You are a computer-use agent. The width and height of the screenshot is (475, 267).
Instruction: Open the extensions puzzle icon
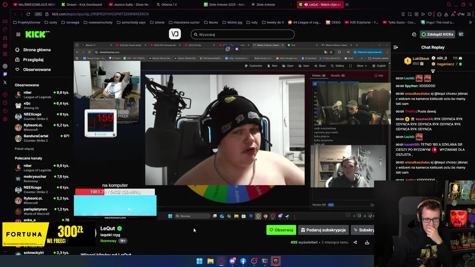pyautogui.click(x=439, y=14)
